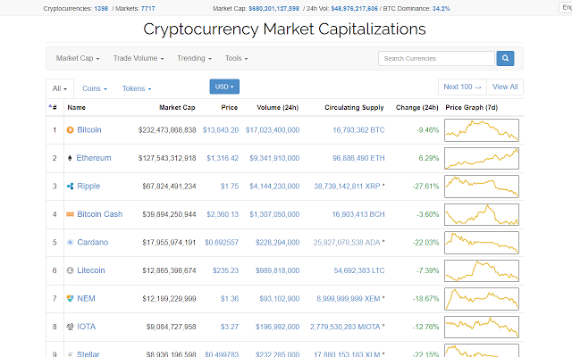Open the Ethereum coin page link
572x357 pixels.
[94, 158]
